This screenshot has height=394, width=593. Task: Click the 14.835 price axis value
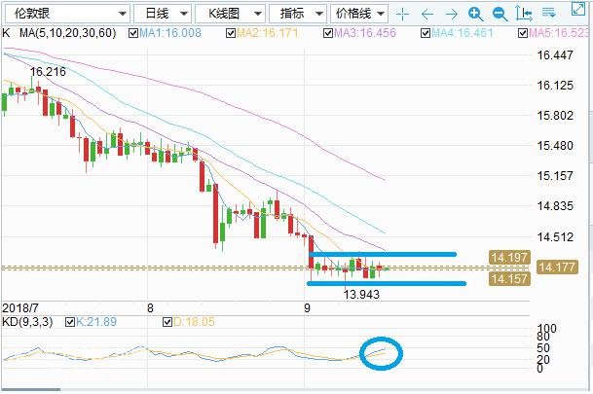coord(555,206)
